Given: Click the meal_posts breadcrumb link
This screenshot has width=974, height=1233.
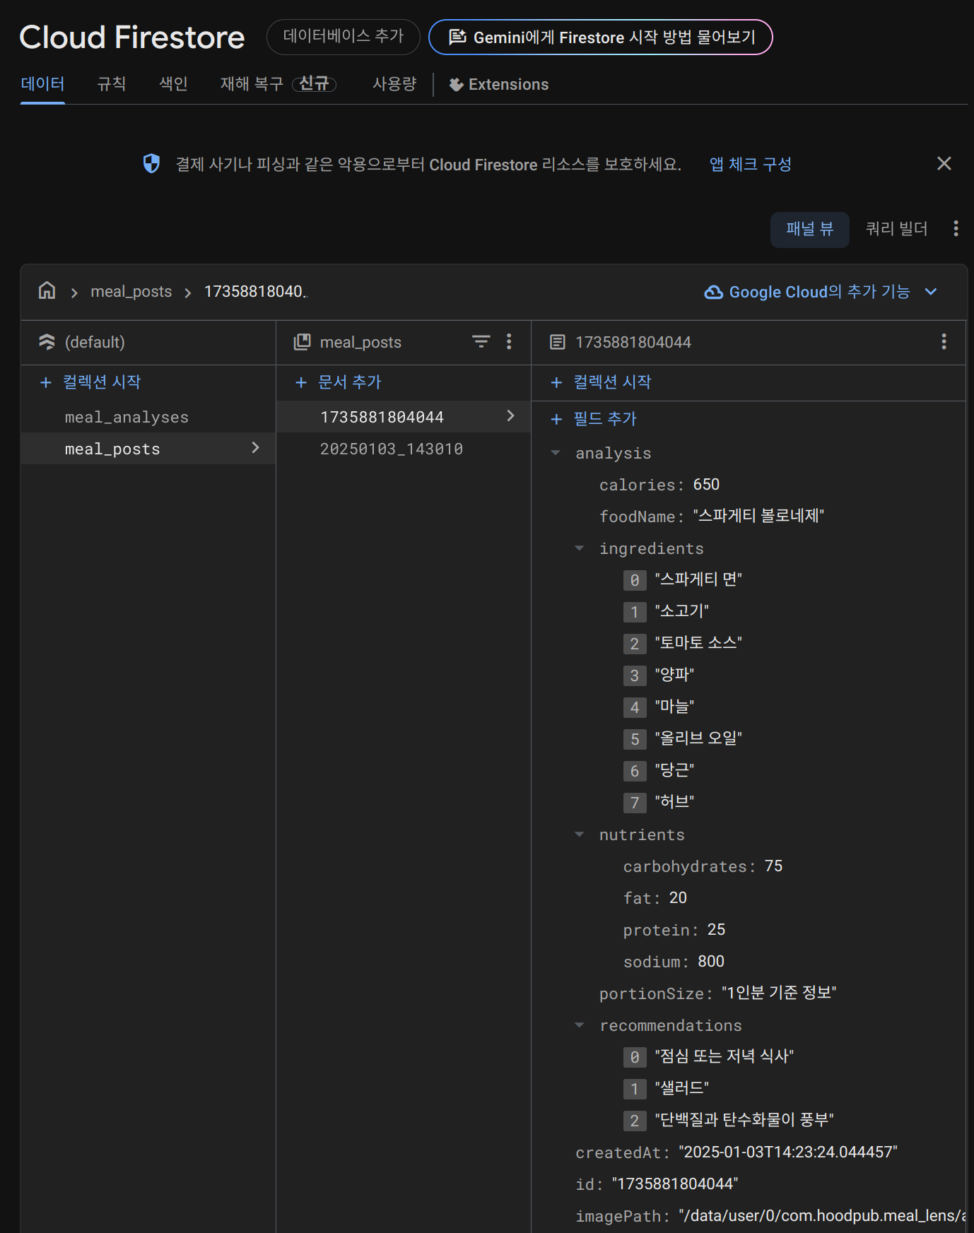Looking at the screenshot, I should [x=131, y=291].
